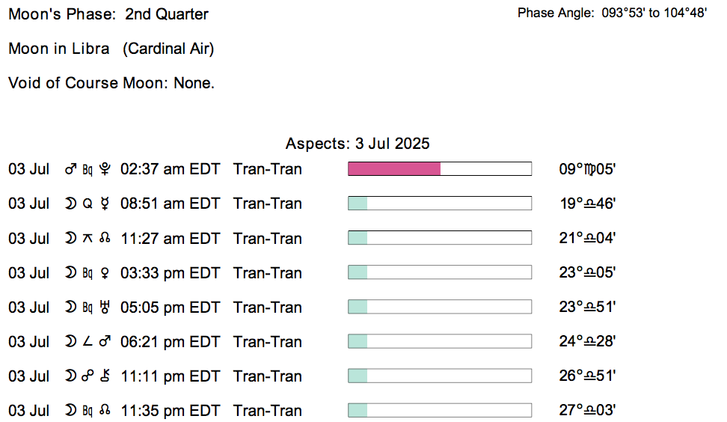Select the quincunx symbol at 11:27 am

[x=88, y=239]
